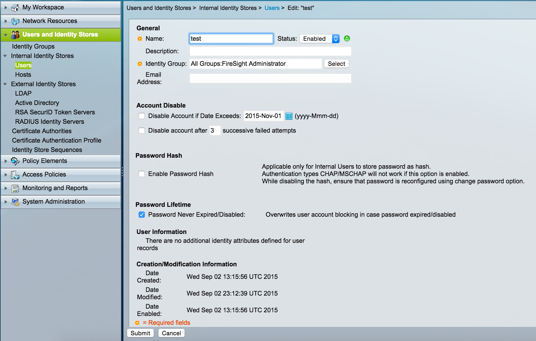Click the My Workspace header label
The height and width of the screenshot is (341, 536).
coord(43,8)
